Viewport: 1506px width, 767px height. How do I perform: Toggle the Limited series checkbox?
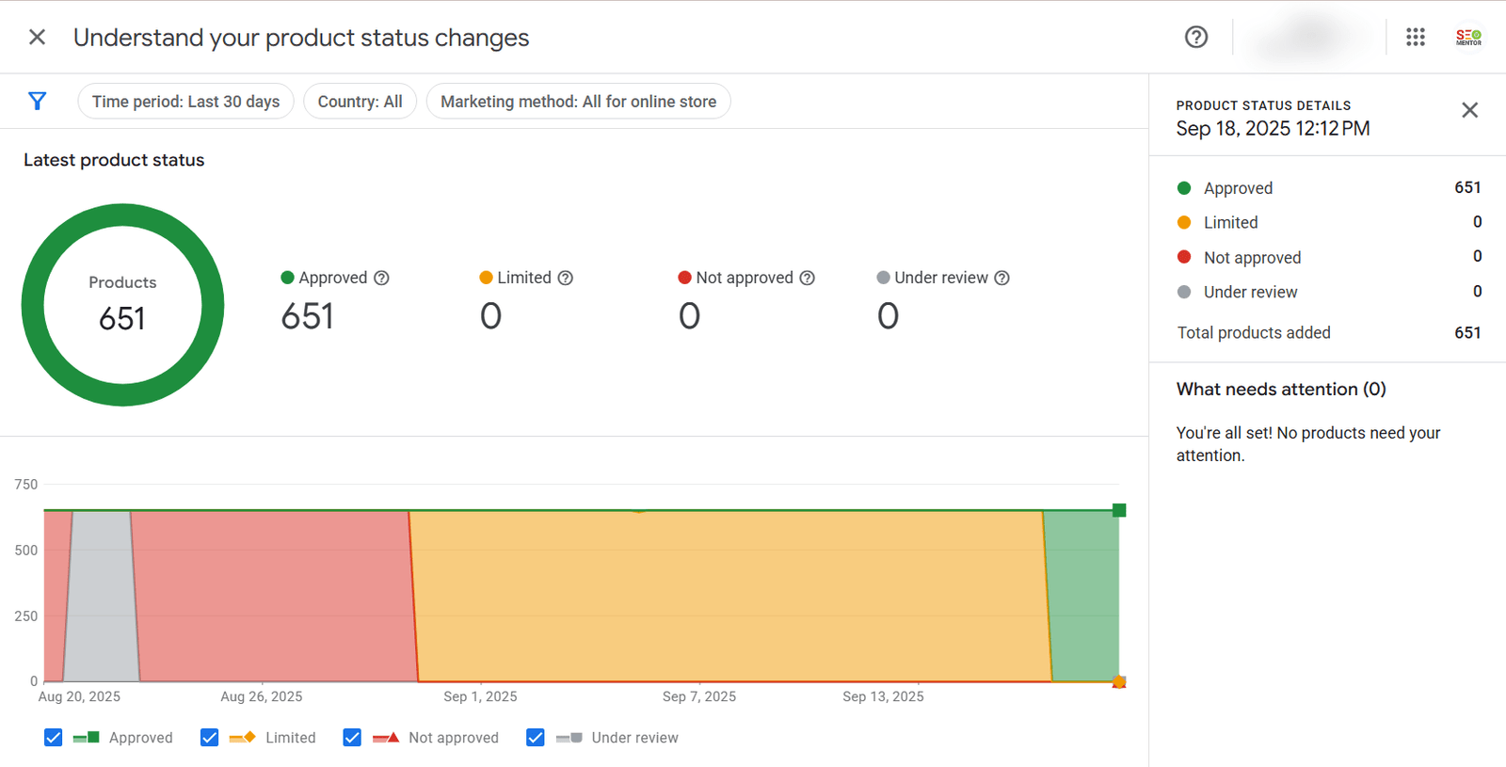click(210, 738)
